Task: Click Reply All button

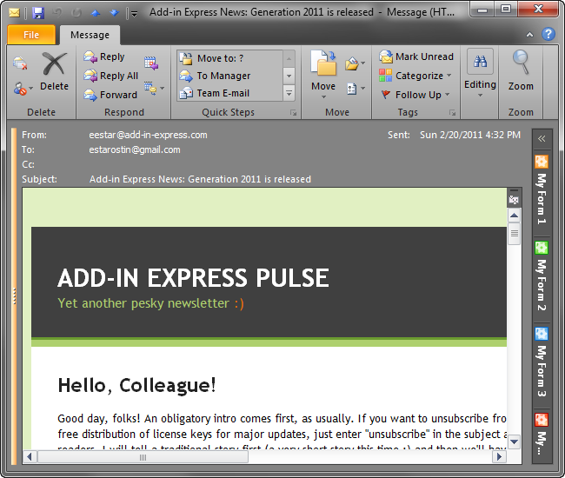Action: pos(111,76)
